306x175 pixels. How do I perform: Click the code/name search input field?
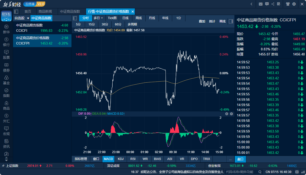(241, 172)
